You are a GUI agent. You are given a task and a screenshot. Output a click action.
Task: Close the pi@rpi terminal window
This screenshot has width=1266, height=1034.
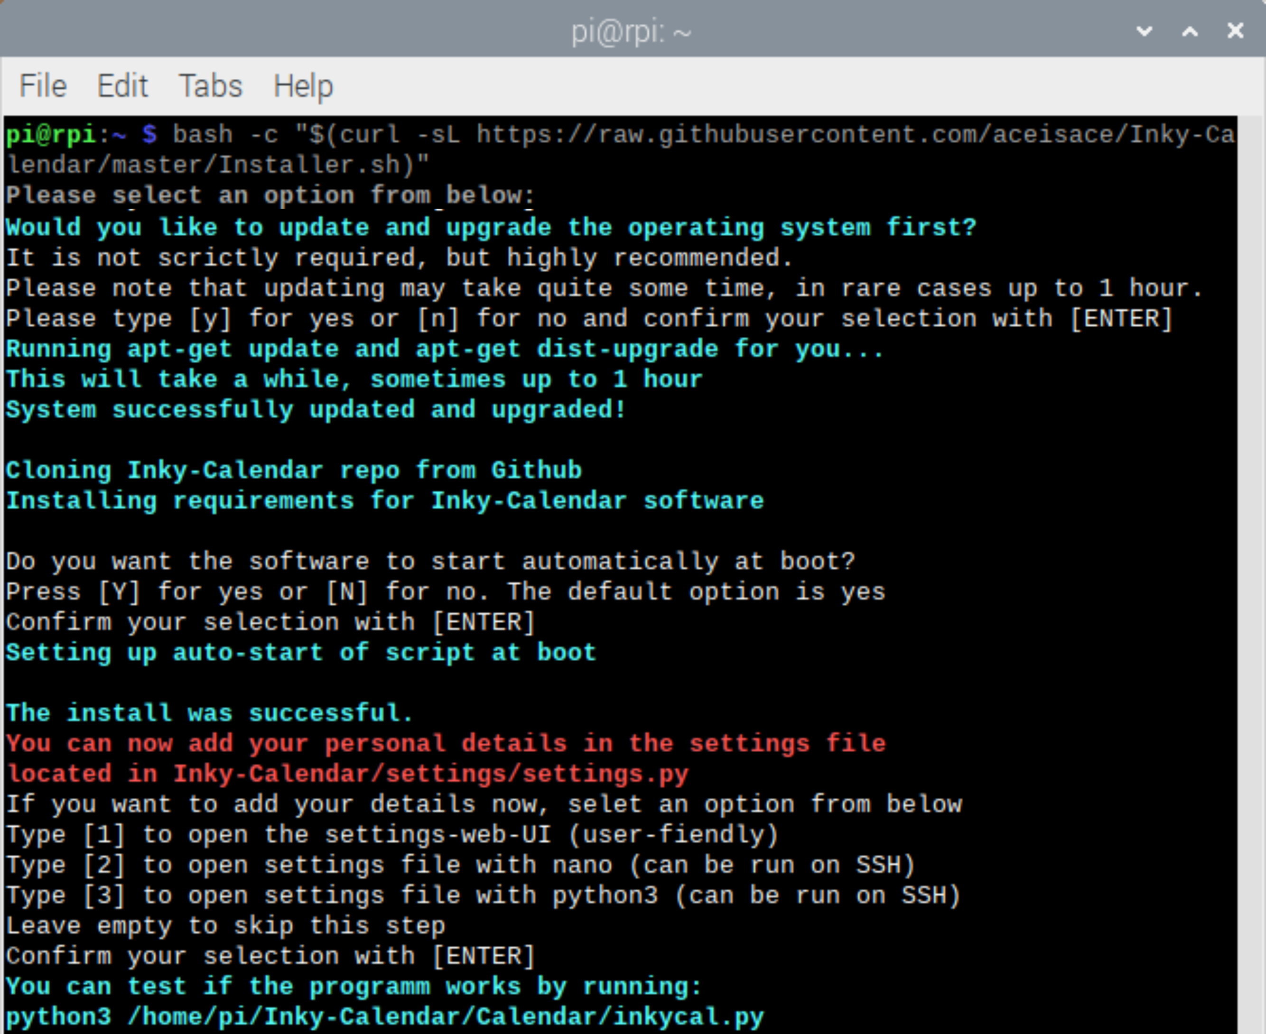click(1236, 31)
